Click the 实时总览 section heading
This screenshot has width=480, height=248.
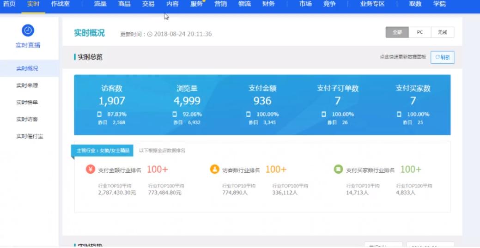tap(90, 57)
